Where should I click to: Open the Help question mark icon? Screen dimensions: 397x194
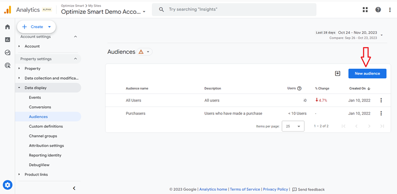pos(378,10)
